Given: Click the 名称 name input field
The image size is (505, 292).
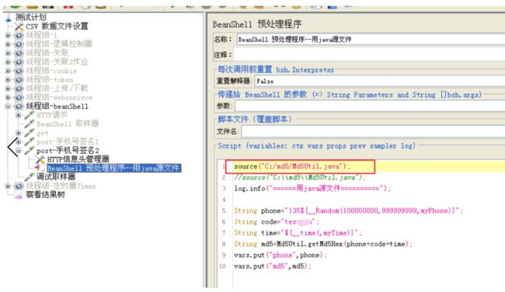Looking at the screenshot, I should click(x=371, y=40).
